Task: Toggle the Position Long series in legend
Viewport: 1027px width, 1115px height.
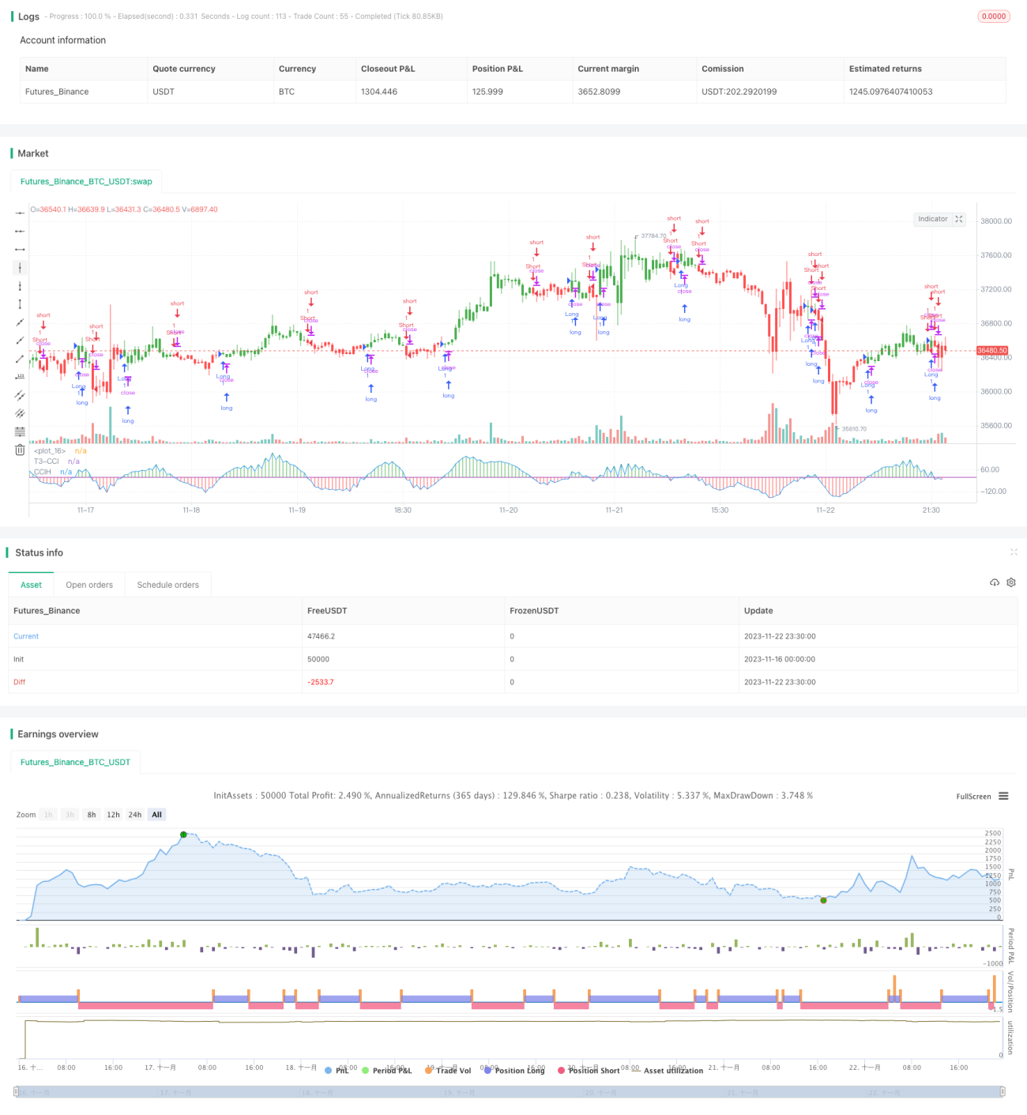Action: (514, 1070)
